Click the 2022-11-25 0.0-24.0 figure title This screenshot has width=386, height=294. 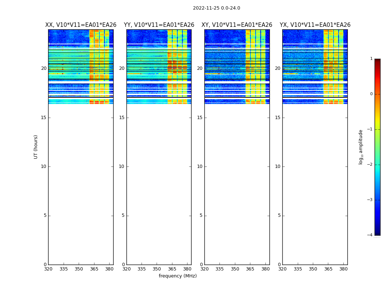(217, 8)
